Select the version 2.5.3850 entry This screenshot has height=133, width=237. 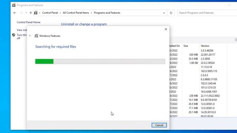click(205, 59)
